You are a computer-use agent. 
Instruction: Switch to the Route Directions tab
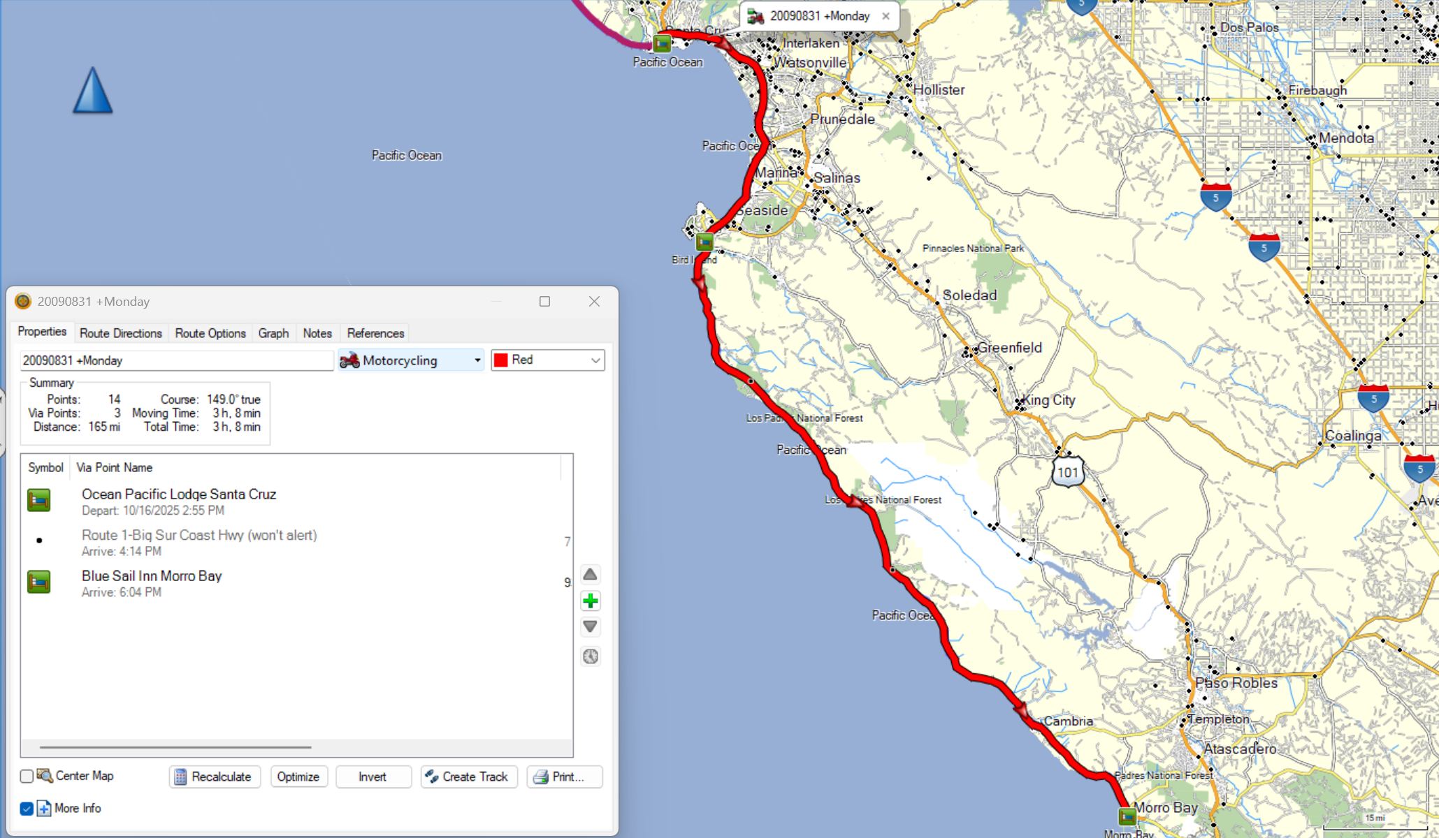coord(120,333)
